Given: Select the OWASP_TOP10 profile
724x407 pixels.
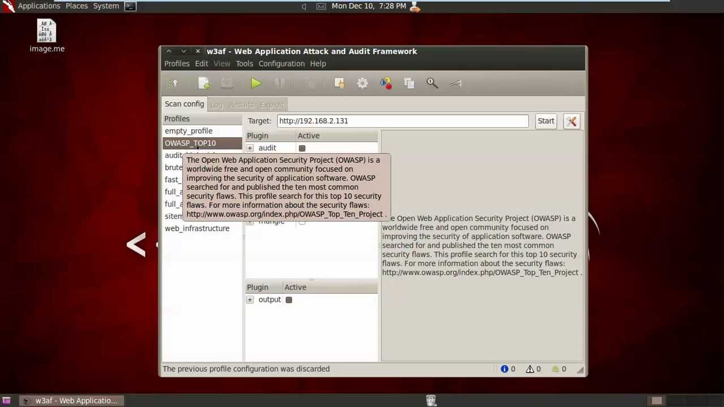Looking at the screenshot, I should (202, 143).
